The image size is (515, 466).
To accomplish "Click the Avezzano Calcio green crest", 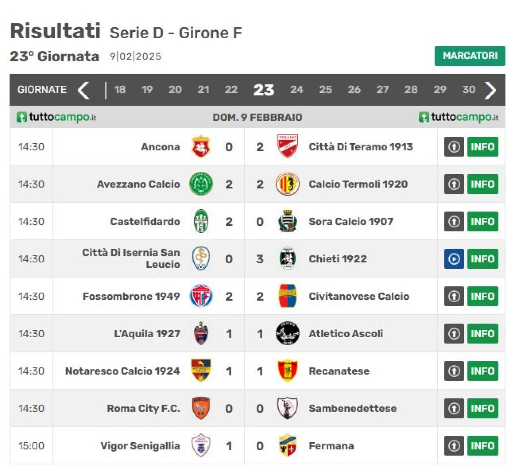I will point(201,184).
